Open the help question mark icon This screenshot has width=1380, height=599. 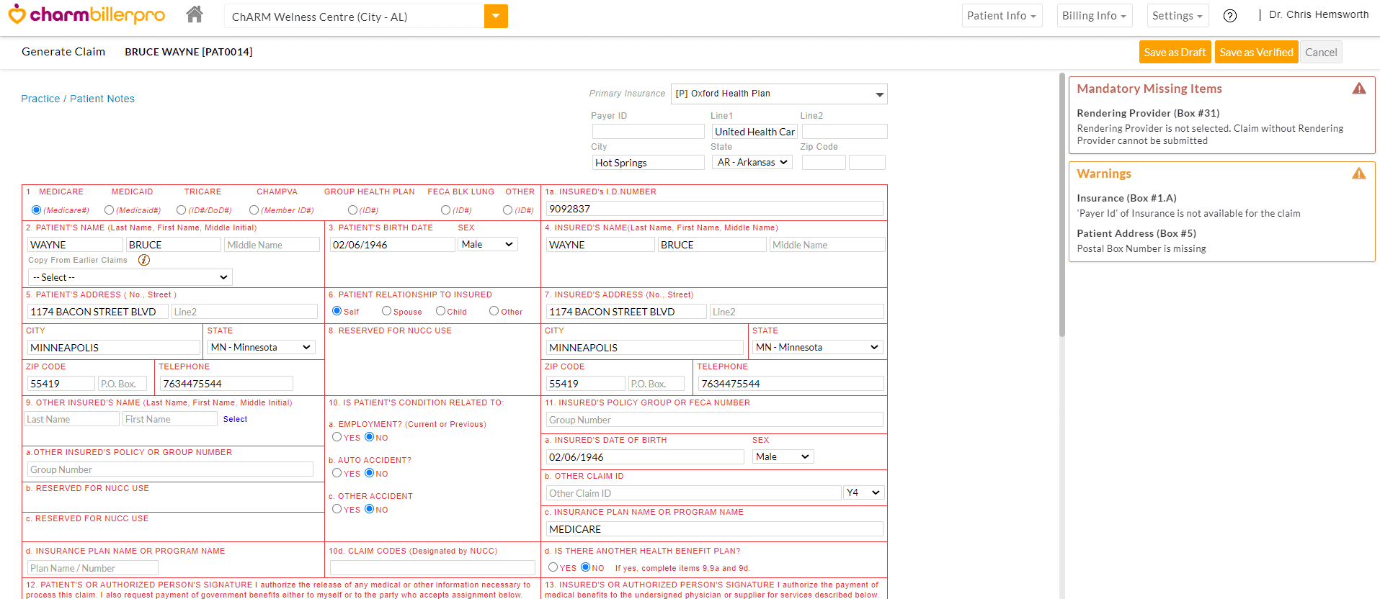point(1230,16)
